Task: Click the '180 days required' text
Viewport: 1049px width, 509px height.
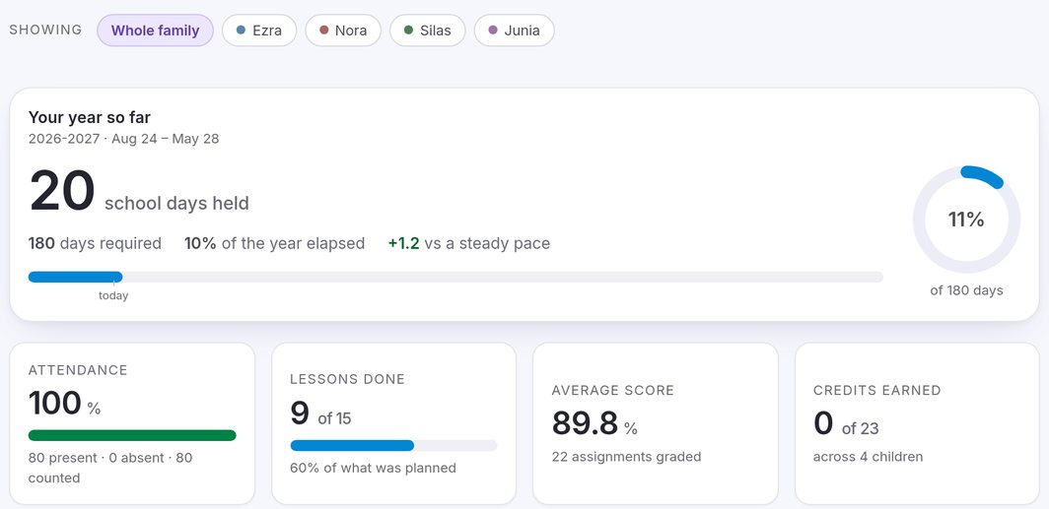Action: (95, 243)
